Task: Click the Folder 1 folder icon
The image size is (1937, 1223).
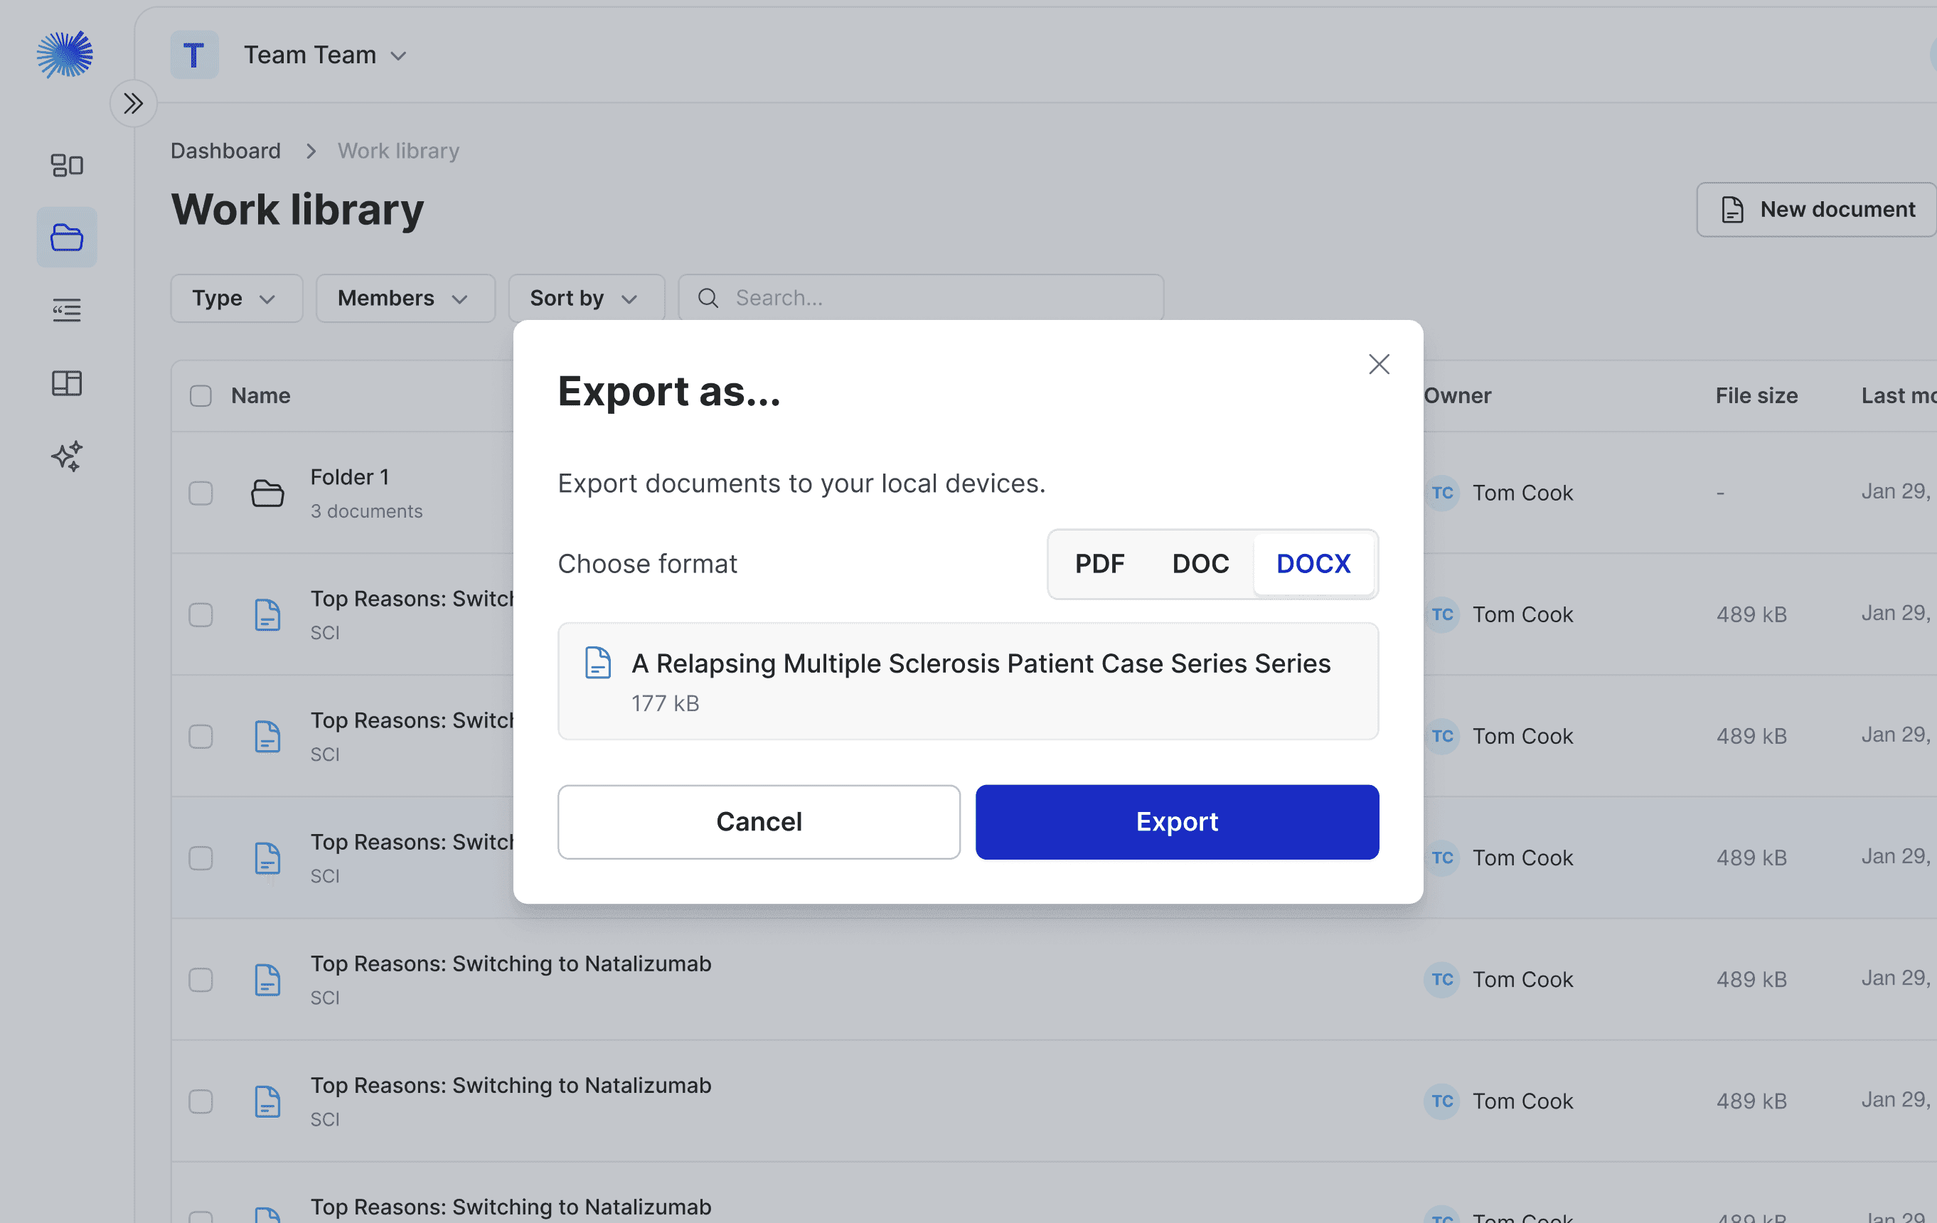Action: click(x=267, y=493)
